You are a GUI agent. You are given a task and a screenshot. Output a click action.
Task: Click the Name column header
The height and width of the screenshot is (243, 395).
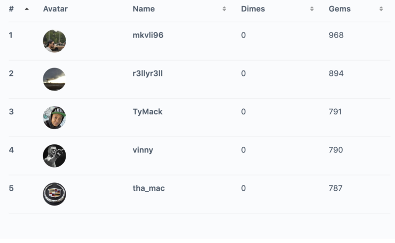(x=144, y=9)
